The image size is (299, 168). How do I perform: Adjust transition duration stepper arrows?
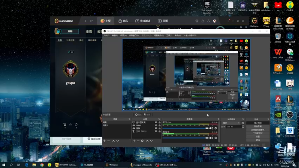(x=243, y=127)
